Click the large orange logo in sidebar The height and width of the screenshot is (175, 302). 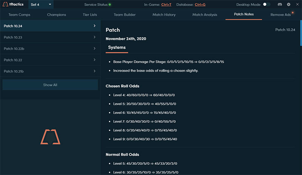coord(50,136)
